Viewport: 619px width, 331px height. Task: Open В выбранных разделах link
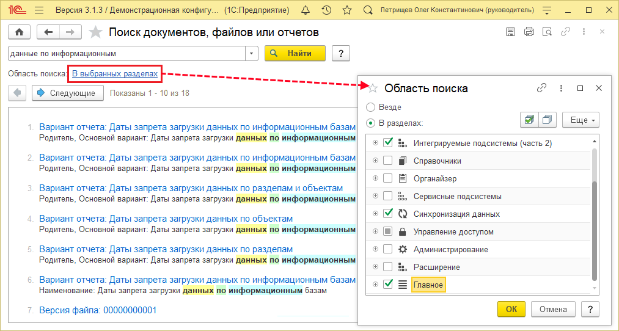click(x=114, y=74)
